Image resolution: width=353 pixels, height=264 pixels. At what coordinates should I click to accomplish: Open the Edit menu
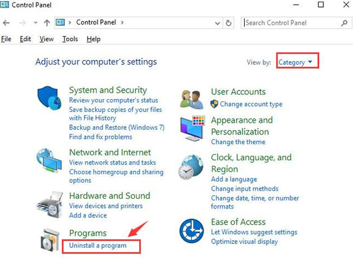[25, 39]
